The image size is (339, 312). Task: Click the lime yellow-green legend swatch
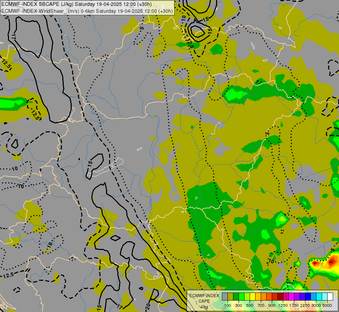pos(247,296)
